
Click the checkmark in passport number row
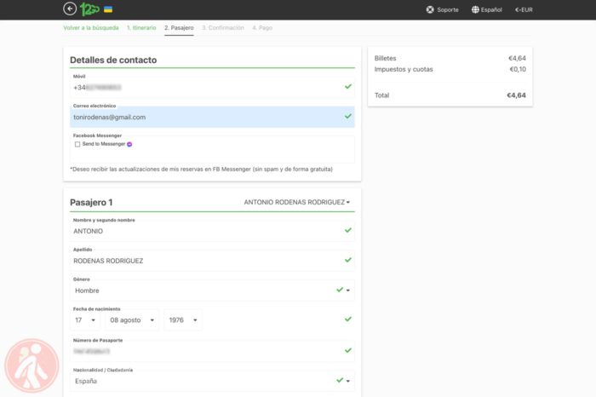347,350
